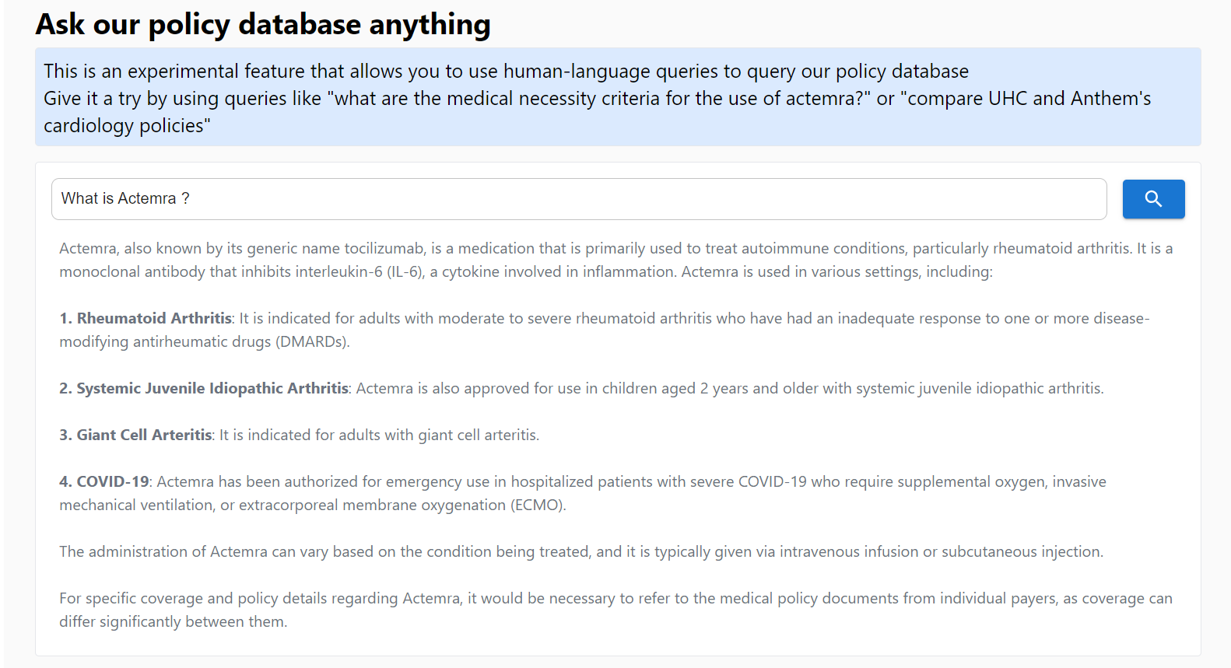Click the blue search button to submit query
This screenshot has height=668, width=1231.
[x=1153, y=199]
